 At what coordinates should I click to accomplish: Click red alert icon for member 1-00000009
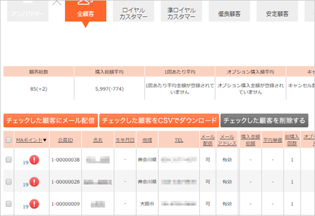[x=34, y=204]
